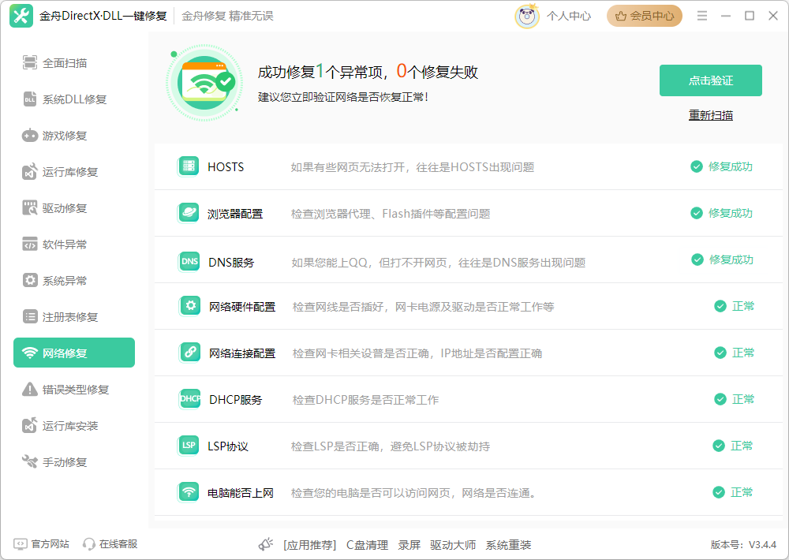Click the [应用推荐] label in footer
The width and height of the screenshot is (789, 560).
[x=309, y=545]
